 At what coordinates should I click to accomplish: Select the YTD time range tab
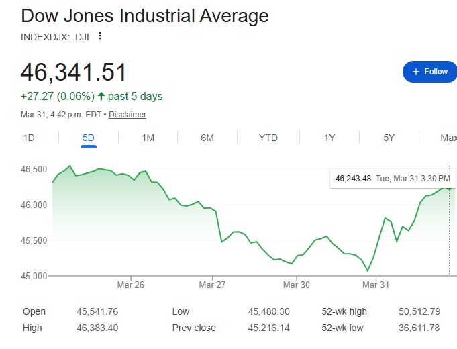click(x=268, y=138)
